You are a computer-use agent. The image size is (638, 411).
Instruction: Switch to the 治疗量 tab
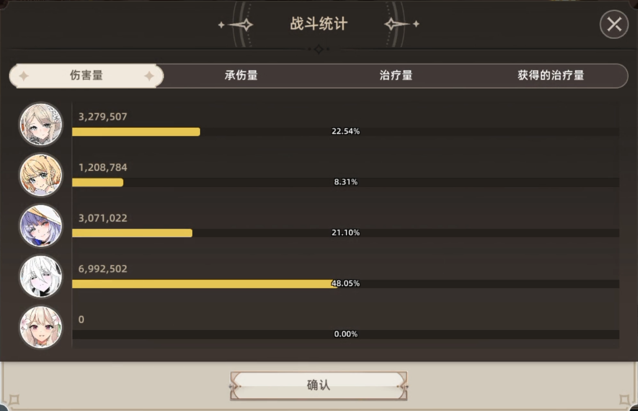coord(396,76)
